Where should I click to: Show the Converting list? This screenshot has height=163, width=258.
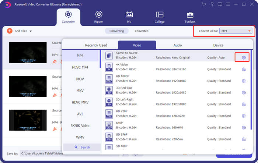(117, 31)
